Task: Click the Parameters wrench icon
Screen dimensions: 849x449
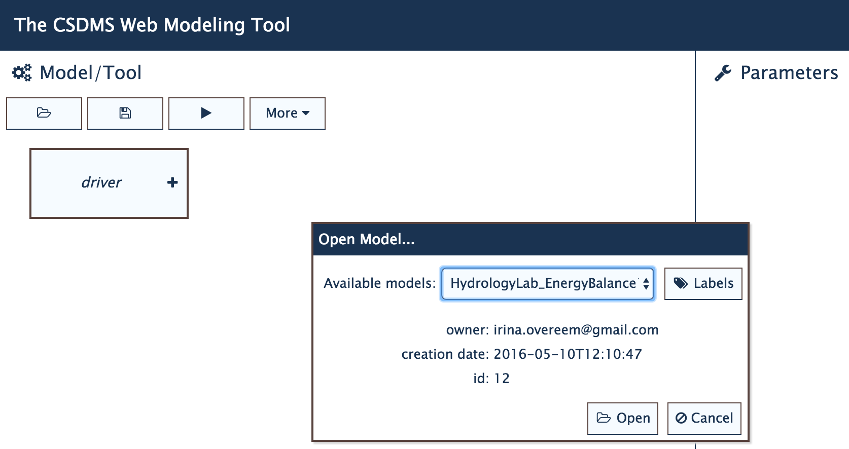Action: 723,73
